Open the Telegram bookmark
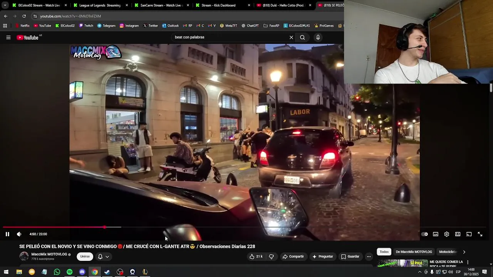The width and height of the screenshot is (493, 277). click(x=106, y=26)
